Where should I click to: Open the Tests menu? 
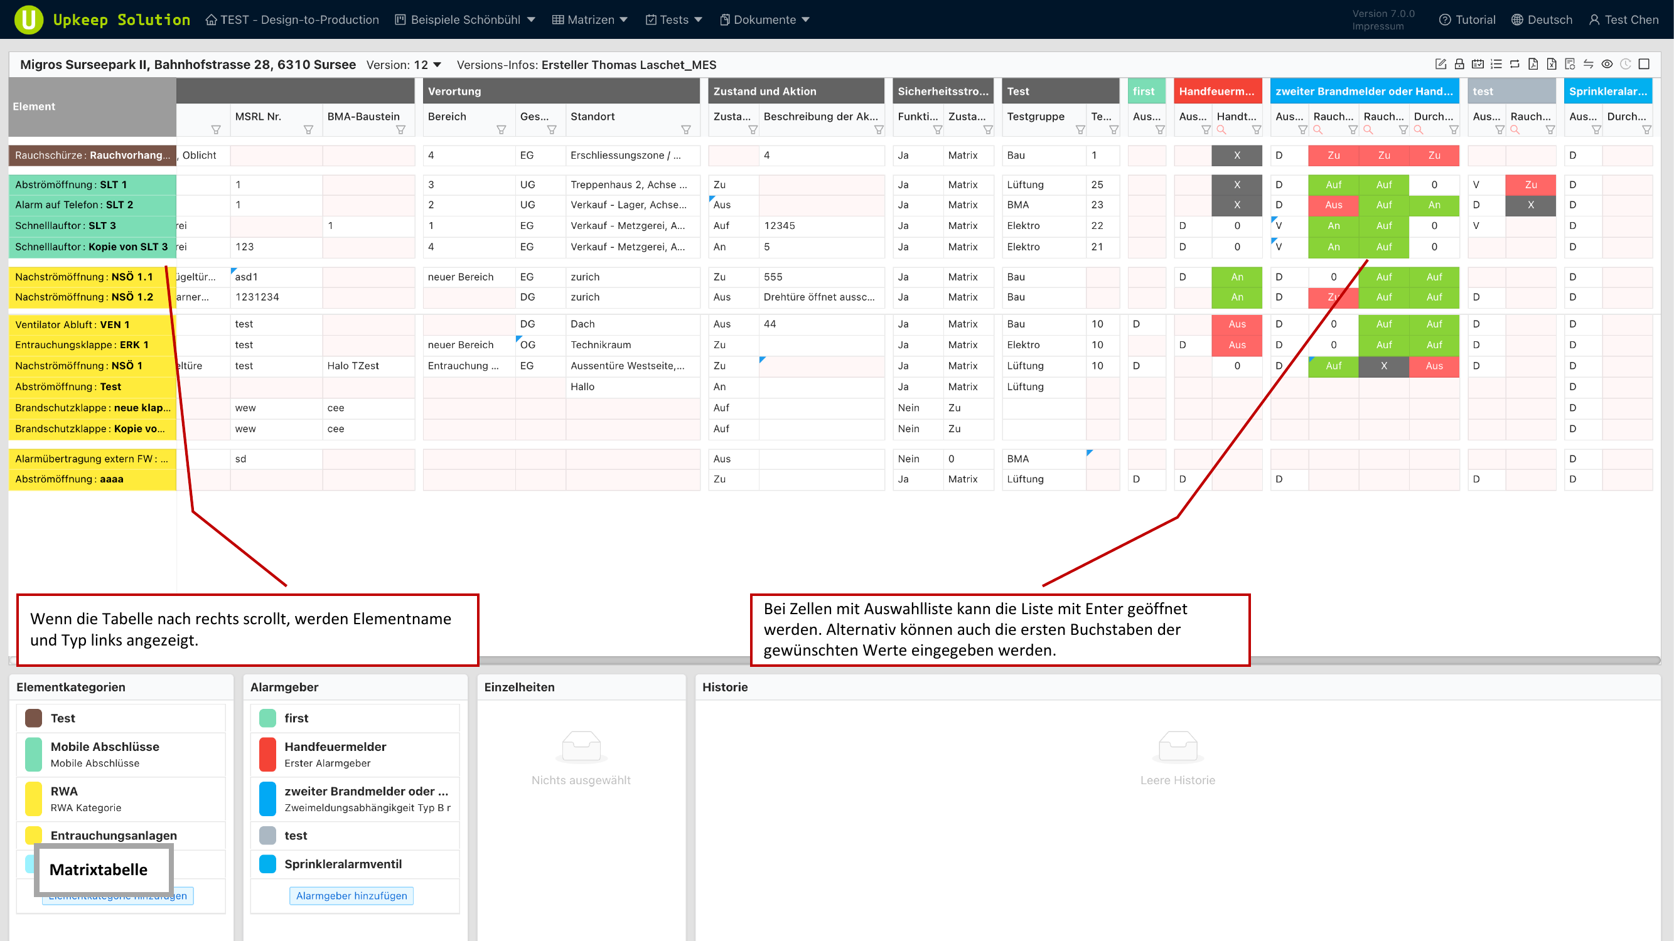click(674, 19)
